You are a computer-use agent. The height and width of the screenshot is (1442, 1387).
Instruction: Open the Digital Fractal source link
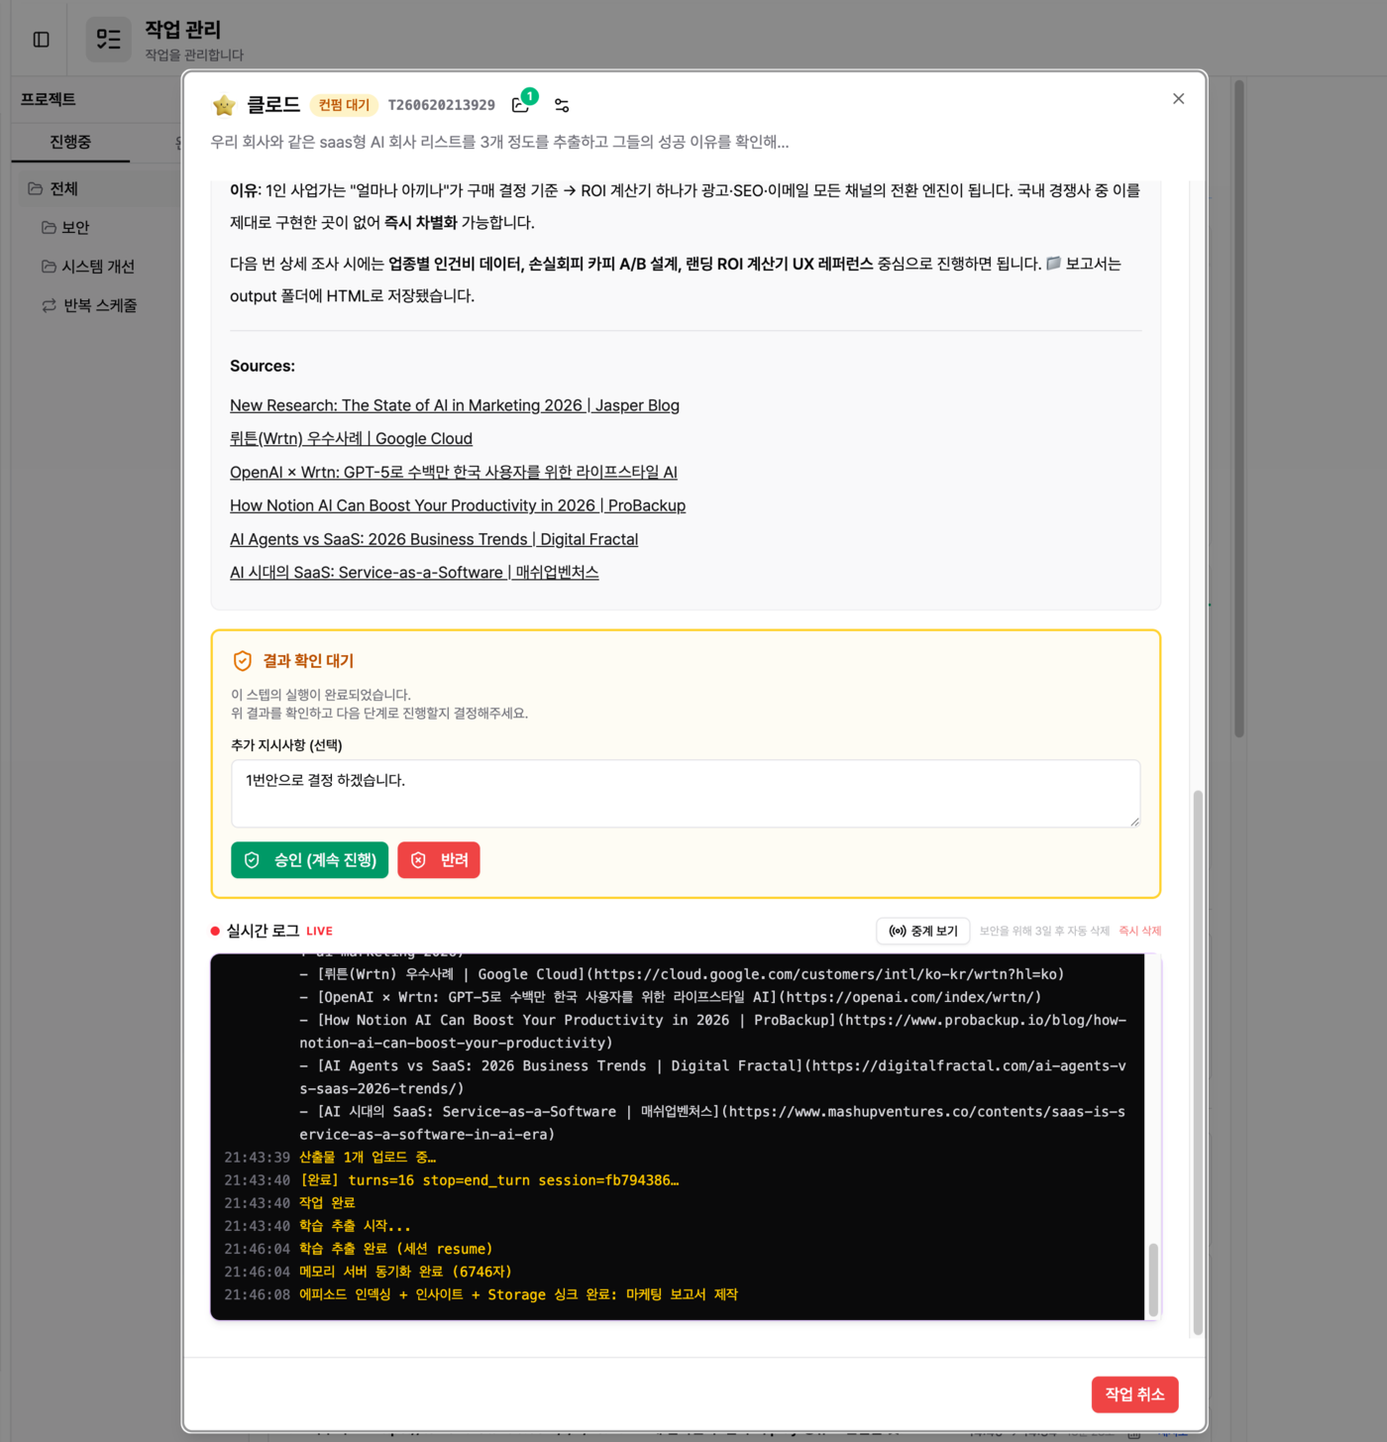434,539
